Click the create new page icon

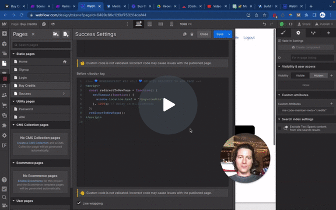point(66,34)
